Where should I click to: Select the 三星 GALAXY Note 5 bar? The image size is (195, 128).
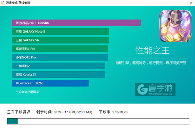point(60,32)
